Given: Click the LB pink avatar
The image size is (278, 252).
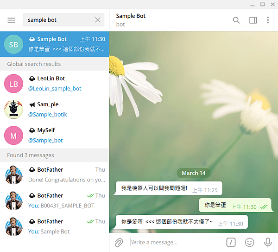Looking at the screenshot, I should [13, 84].
